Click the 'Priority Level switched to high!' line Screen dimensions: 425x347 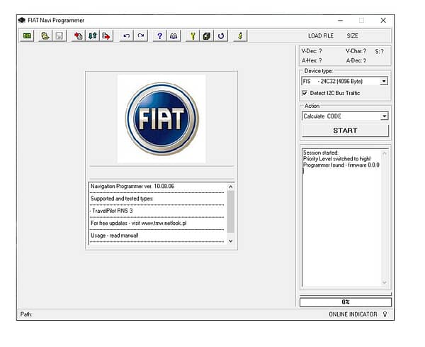click(x=337, y=159)
